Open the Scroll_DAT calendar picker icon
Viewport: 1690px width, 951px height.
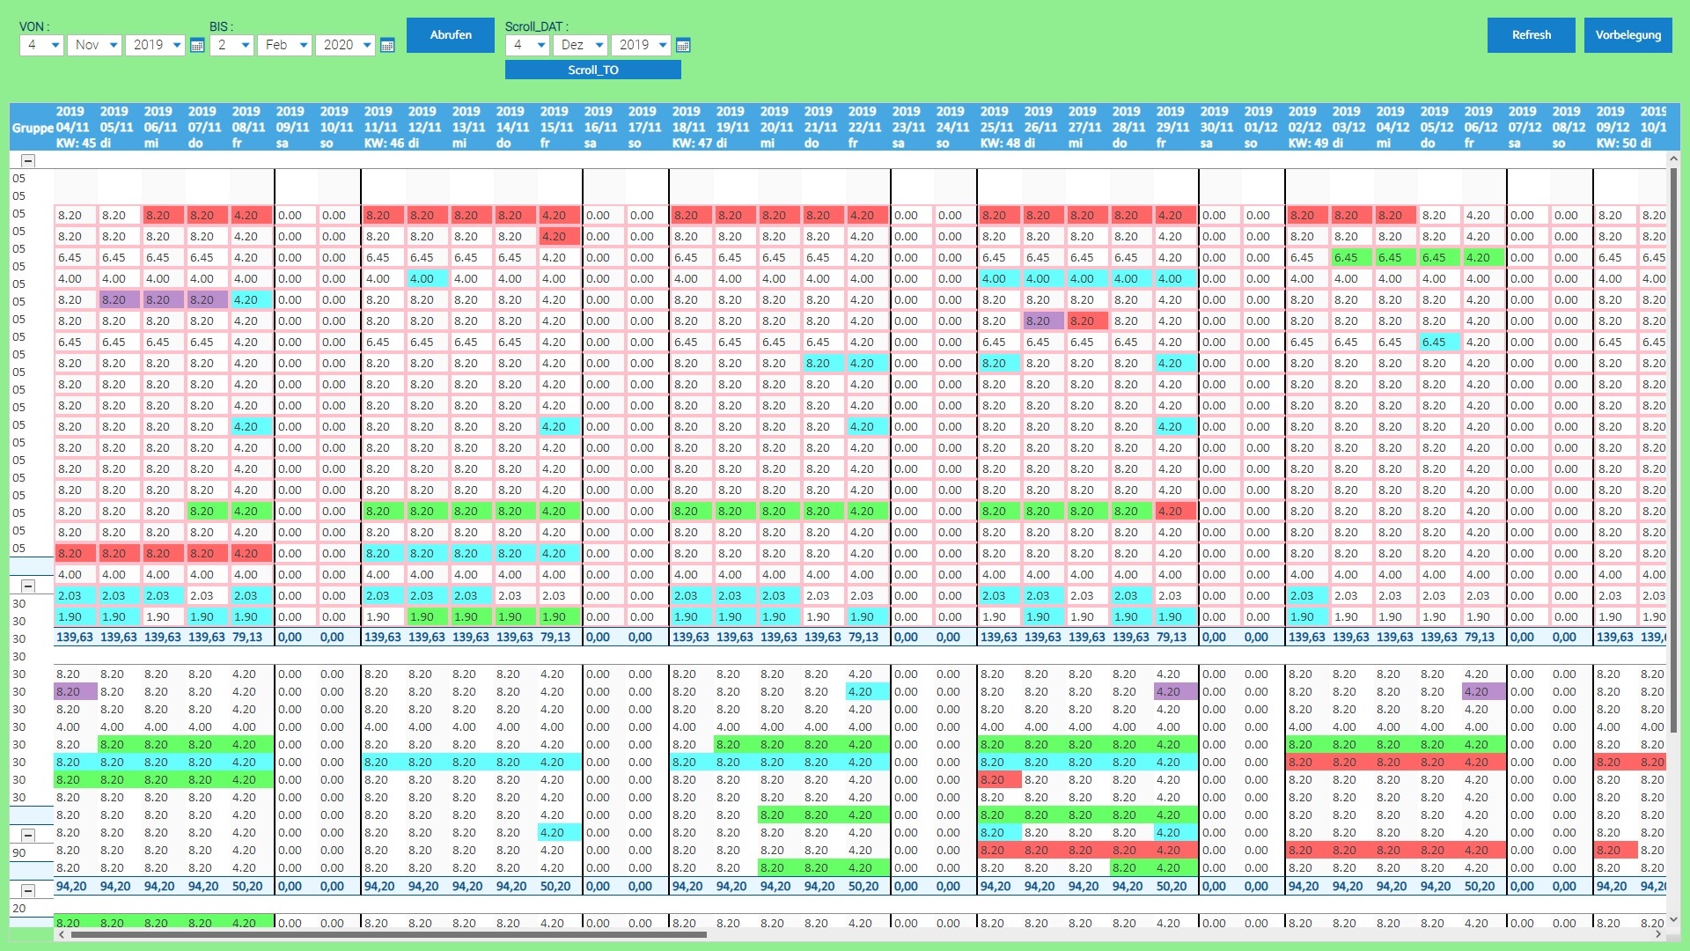(x=683, y=45)
